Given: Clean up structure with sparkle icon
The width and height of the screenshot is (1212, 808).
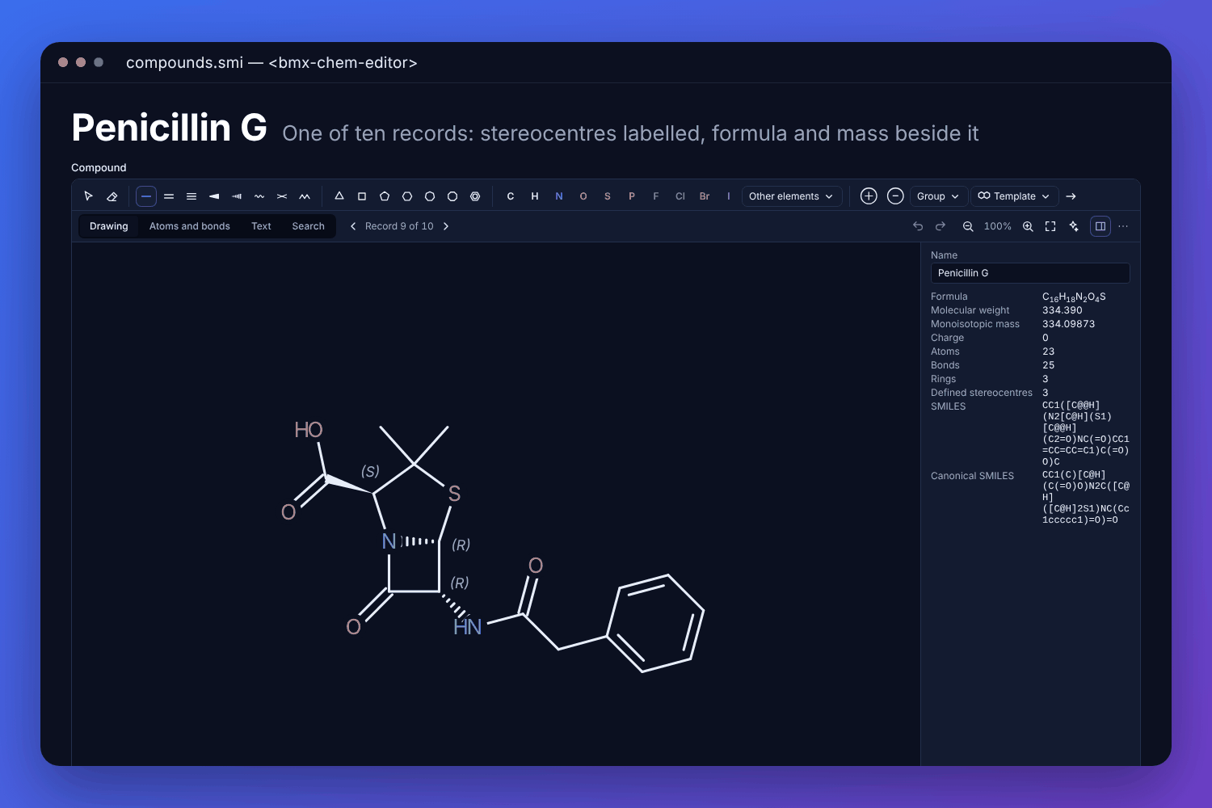Looking at the screenshot, I should point(1074,226).
